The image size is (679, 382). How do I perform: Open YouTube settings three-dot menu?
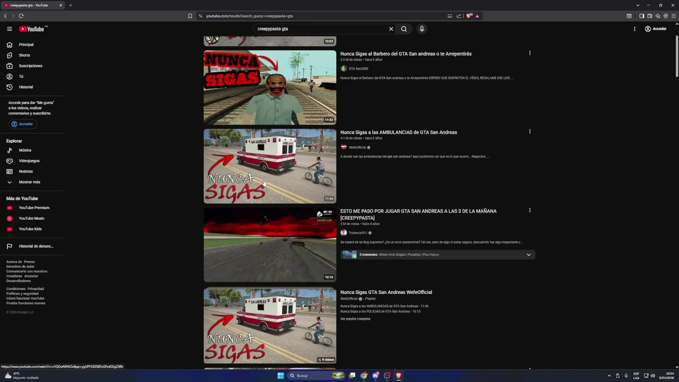click(634, 29)
